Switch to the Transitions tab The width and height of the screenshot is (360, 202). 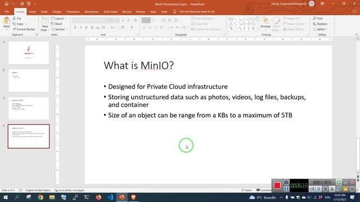pos(73,11)
